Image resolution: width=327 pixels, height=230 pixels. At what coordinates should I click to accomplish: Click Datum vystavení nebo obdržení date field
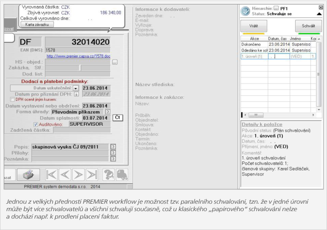96,106
